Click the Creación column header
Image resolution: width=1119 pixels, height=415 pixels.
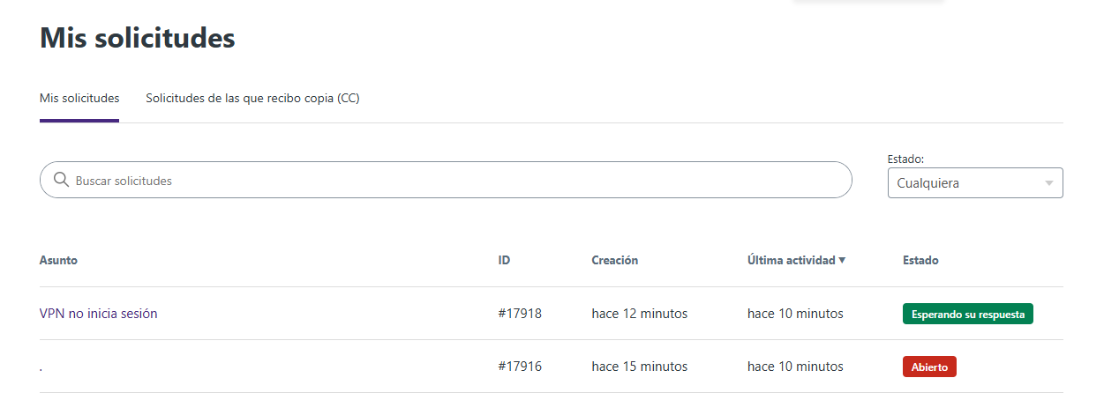(614, 260)
